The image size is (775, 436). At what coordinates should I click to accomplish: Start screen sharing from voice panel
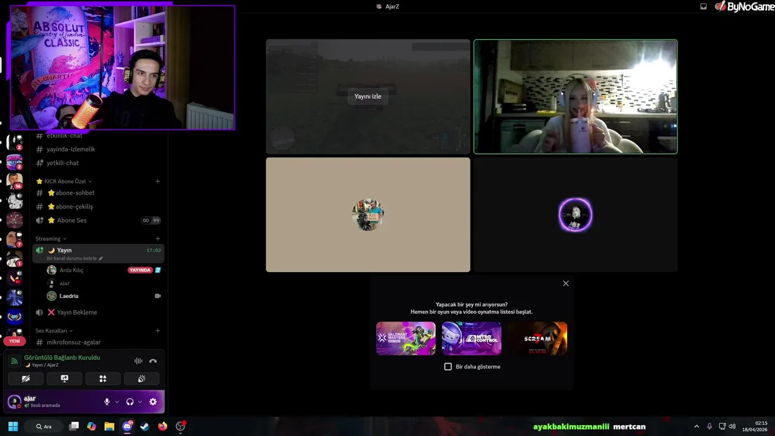click(x=64, y=378)
